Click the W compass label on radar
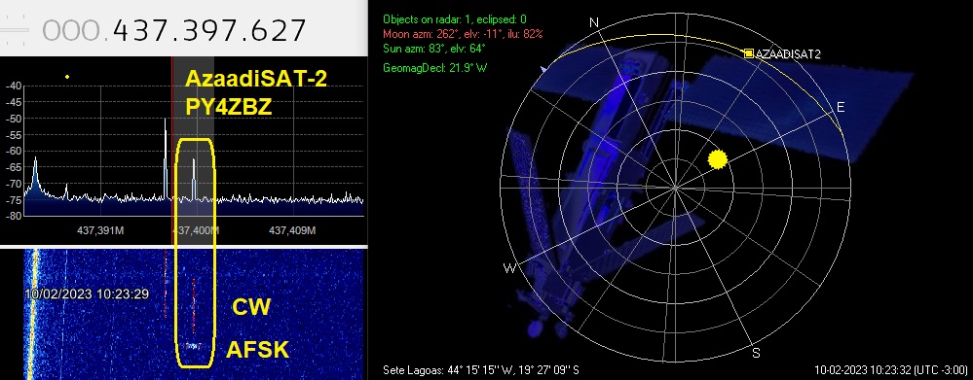 pos(509,268)
